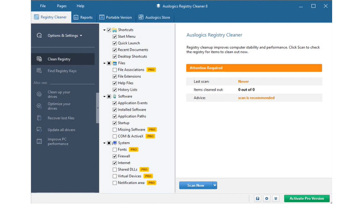Screen dimensions: 363x204
Task: Enable the File Associations checkbox
Action: click(115, 70)
